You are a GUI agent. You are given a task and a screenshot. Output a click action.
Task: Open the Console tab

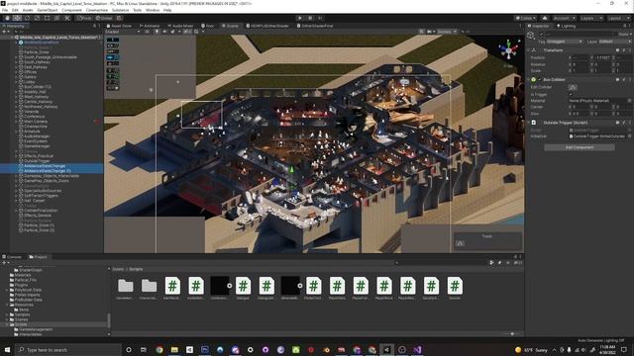(12, 257)
